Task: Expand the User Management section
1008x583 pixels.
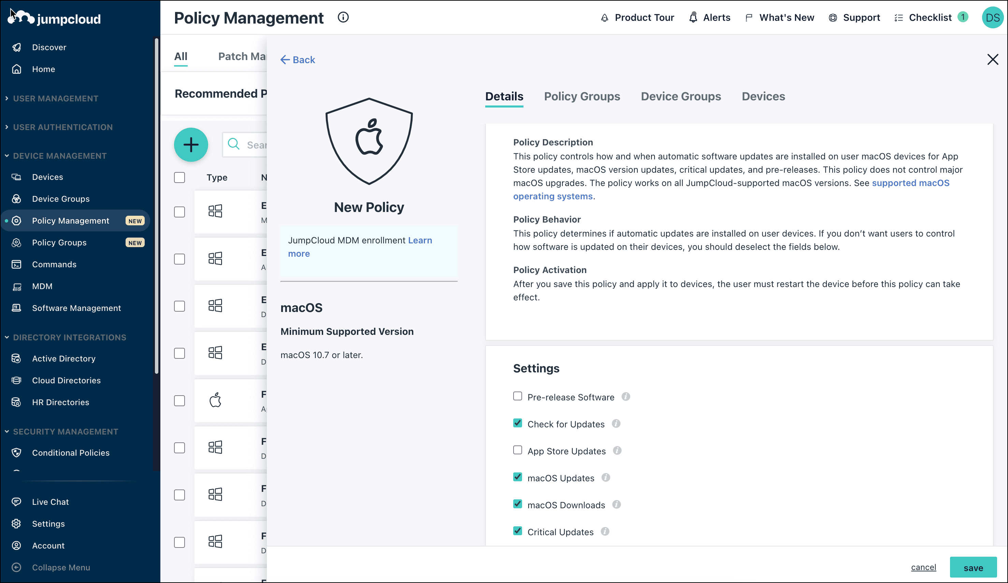Action: 52,98
